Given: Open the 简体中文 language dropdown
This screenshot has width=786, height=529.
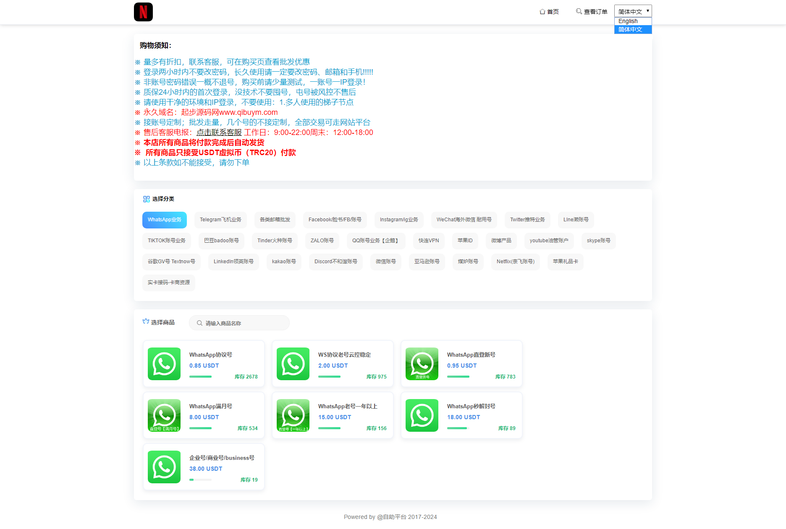Looking at the screenshot, I should [x=633, y=11].
